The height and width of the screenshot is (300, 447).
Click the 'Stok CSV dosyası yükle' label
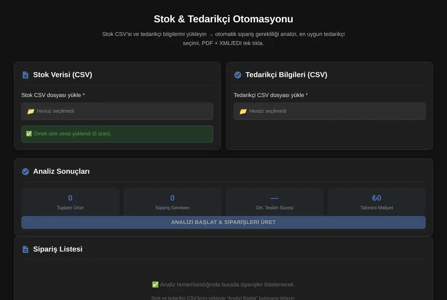tap(53, 95)
